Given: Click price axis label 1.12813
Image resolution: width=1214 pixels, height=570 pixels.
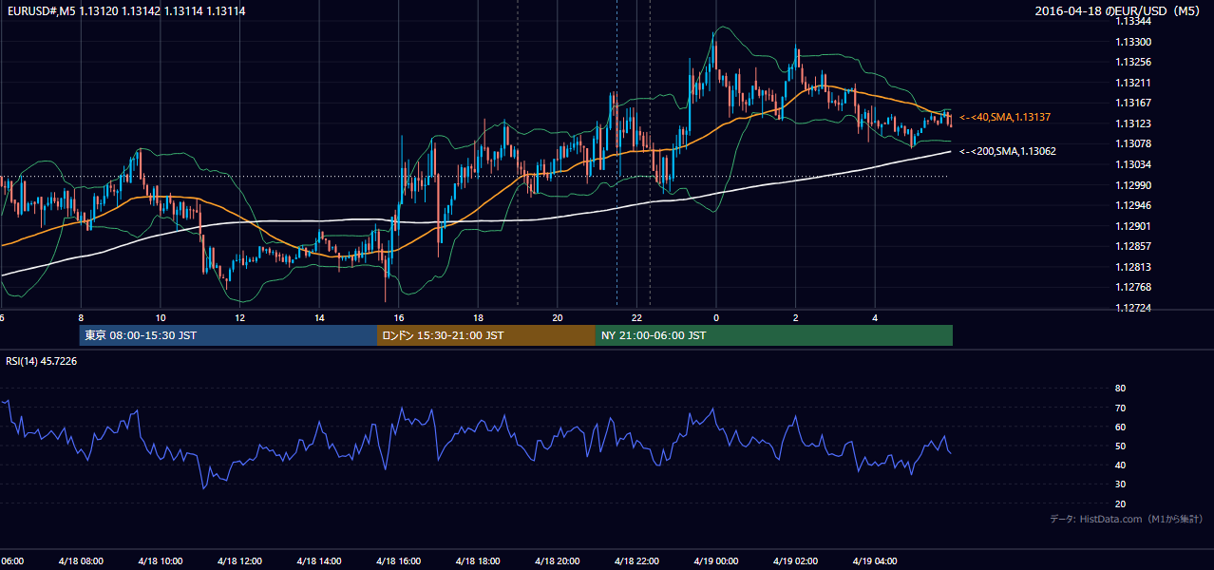Looking at the screenshot, I should coord(1133,267).
